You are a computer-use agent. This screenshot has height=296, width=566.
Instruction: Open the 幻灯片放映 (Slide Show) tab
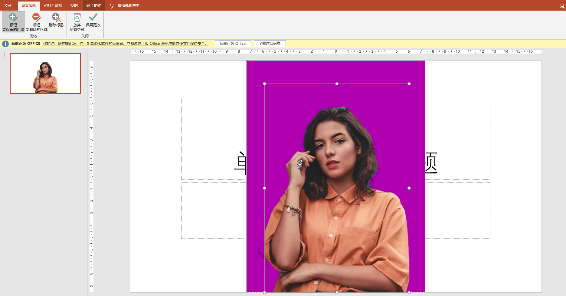coord(53,6)
